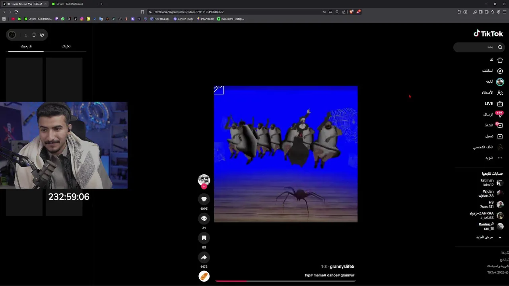Expand the followed accounts list chevron

coord(500,237)
